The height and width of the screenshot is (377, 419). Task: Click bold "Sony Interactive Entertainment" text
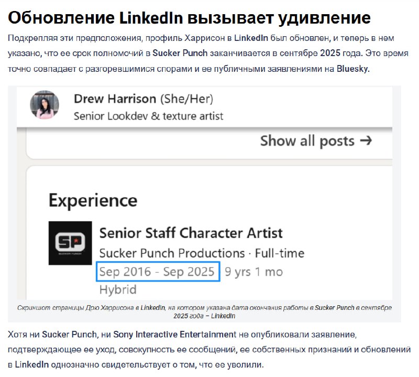click(181, 334)
